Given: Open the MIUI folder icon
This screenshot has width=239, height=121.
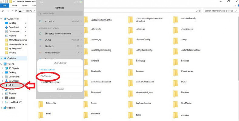Looking at the screenshot, I should coord(131,115).
